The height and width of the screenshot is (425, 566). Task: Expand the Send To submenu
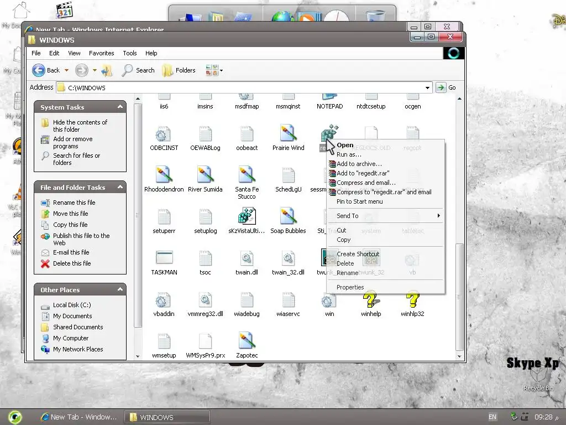point(385,216)
